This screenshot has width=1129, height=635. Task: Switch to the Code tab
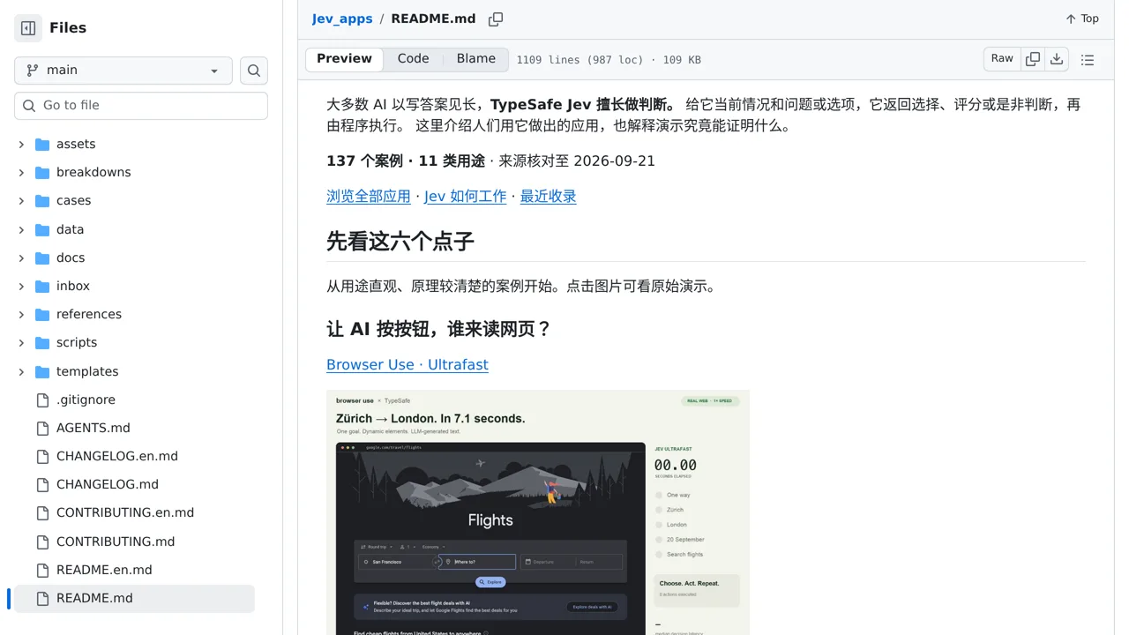(413, 59)
